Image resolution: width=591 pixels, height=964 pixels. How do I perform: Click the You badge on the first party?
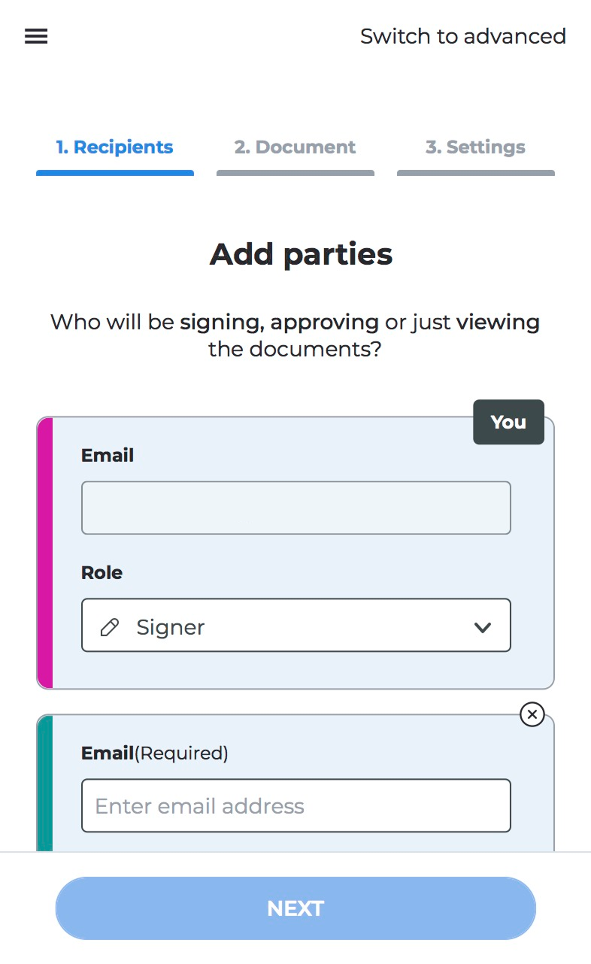508,422
